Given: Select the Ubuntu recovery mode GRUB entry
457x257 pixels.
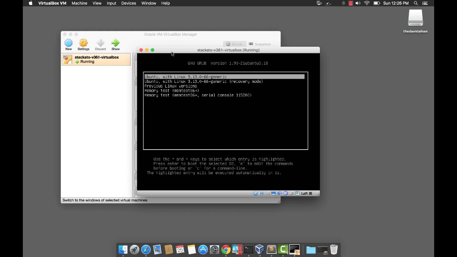Looking at the screenshot, I should click(204, 81).
